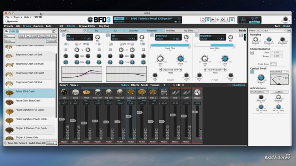The height and width of the screenshot is (166, 296).
Task: Open the All Articulations dropdown
Action: (x=259, y=92)
